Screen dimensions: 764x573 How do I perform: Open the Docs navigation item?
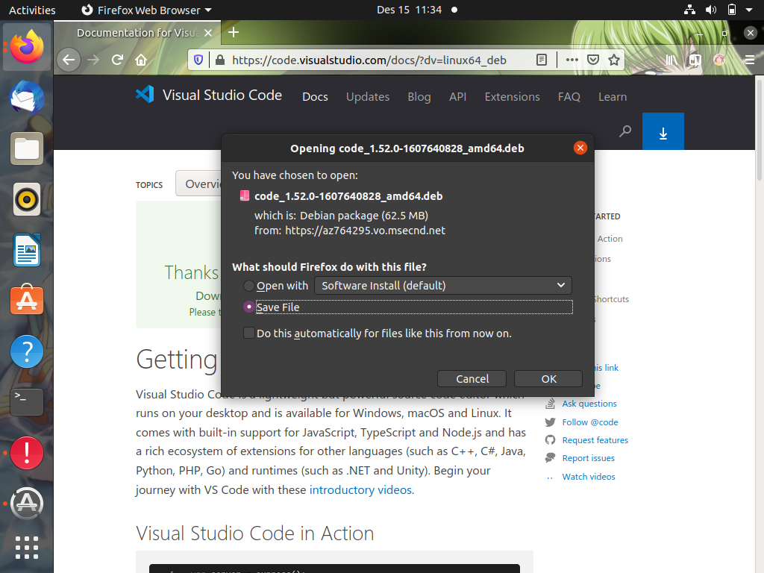point(315,96)
